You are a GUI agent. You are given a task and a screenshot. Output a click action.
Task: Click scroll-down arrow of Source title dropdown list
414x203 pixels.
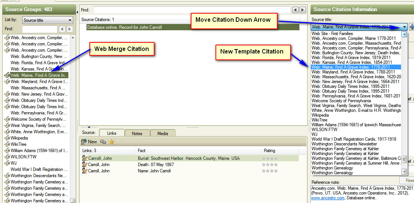coord(404,172)
